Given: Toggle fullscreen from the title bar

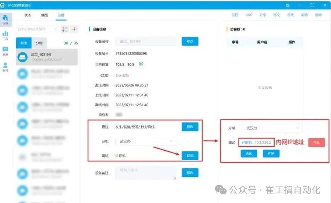Looking at the screenshot, I should click(x=312, y=5).
